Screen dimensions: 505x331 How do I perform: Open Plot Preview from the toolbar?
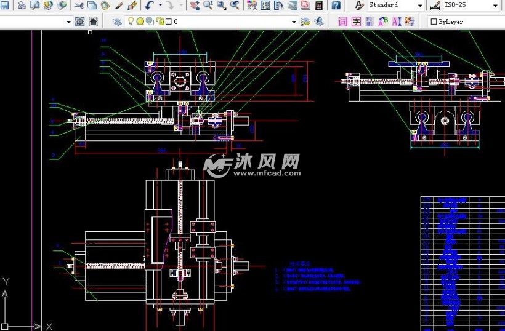click(34, 6)
